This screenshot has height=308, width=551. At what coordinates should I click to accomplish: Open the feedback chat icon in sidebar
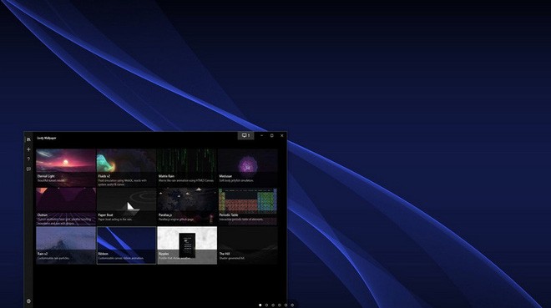[x=28, y=169]
